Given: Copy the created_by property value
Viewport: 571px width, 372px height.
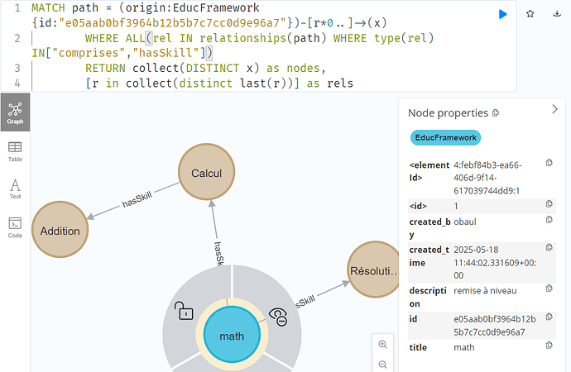Looking at the screenshot, I should [549, 220].
